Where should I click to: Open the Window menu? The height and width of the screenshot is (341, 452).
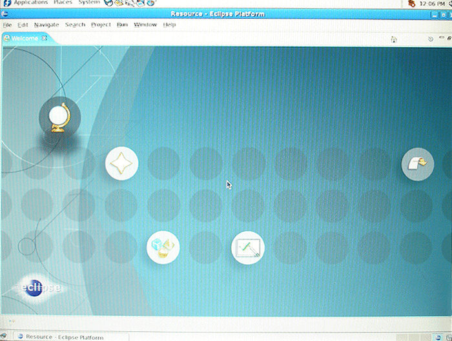click(x=145, y=25)
